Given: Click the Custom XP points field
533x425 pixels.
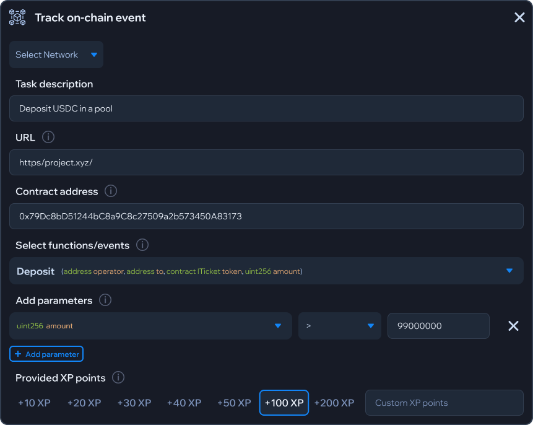Looking at the screenshot, I should 444,403.
